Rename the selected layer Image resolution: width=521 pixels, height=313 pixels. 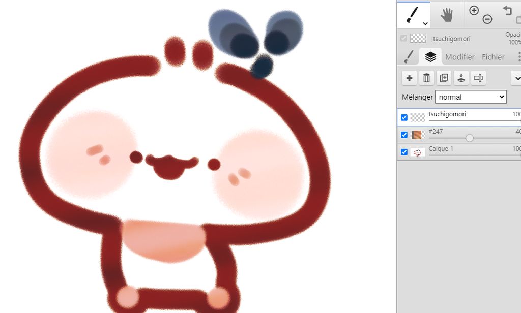[478, 78]
